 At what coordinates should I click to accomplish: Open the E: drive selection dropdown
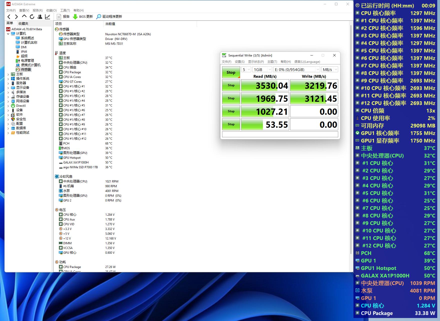[296, 70]
